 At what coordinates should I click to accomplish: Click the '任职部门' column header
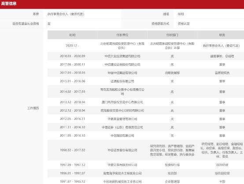(172, 35)
